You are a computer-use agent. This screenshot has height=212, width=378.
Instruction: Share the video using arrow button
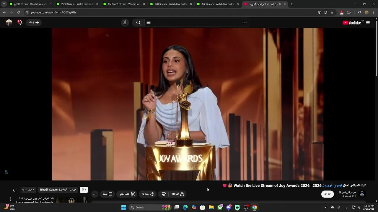pyautogui.click(x=148, y=194)
